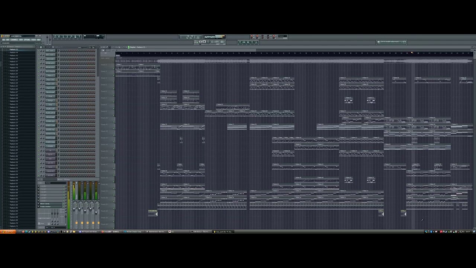
Task: Click the Track 3 label in playlist
Action: click(x=104, y=71)
